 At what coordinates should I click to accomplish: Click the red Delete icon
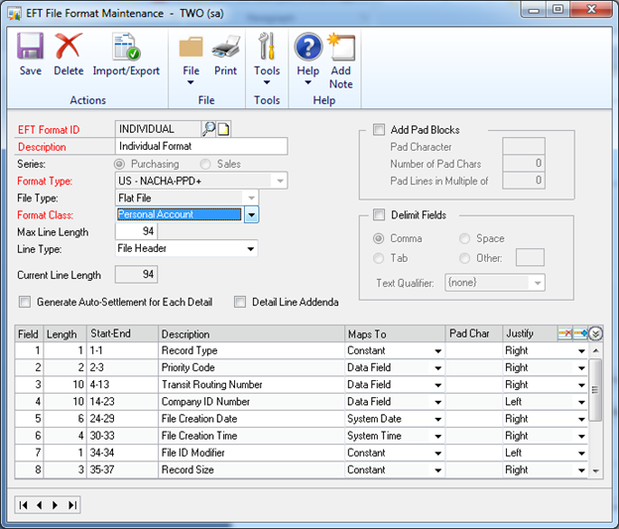[68, 54]
